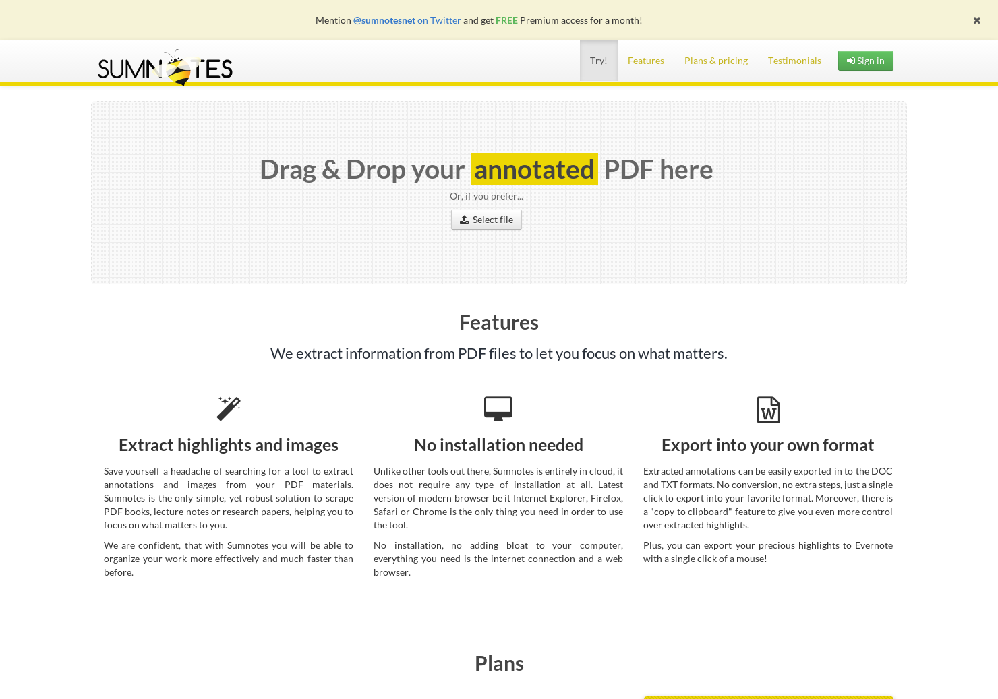Viewport: 998px width, 699px height.
Task: Click the highlighted word annotated
Action: (534, 169)
